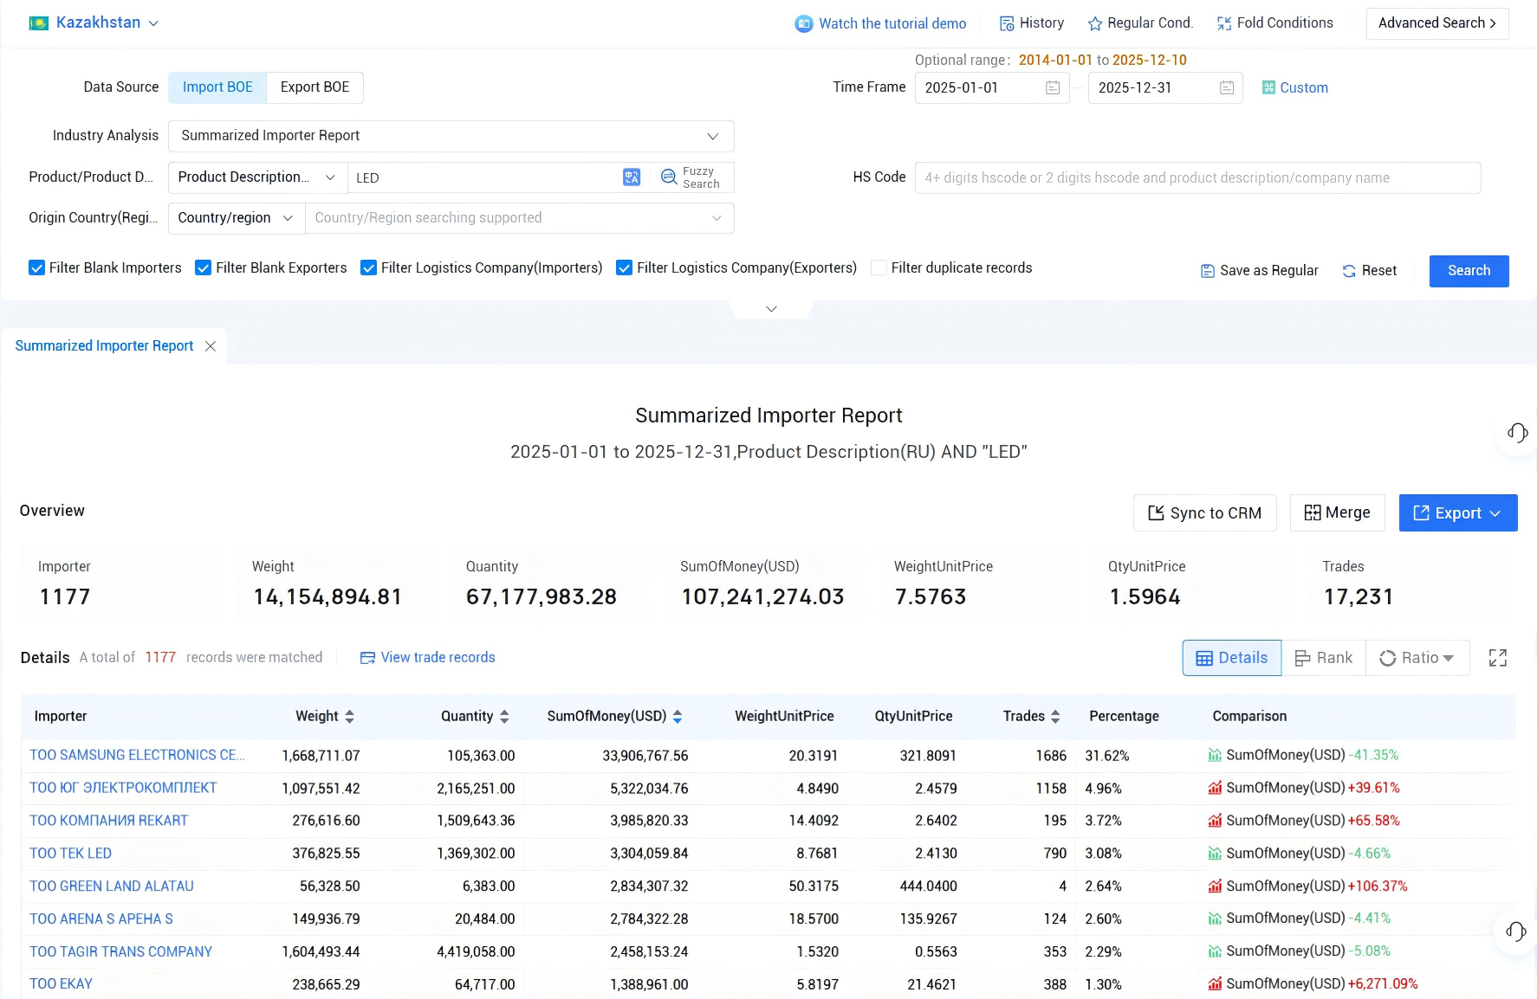Open TOO SAMSUNG ELECTRONICS CE... importer link
This screenshot has height=999, width=1537.
pyautogui.click(x=137, y=756)
